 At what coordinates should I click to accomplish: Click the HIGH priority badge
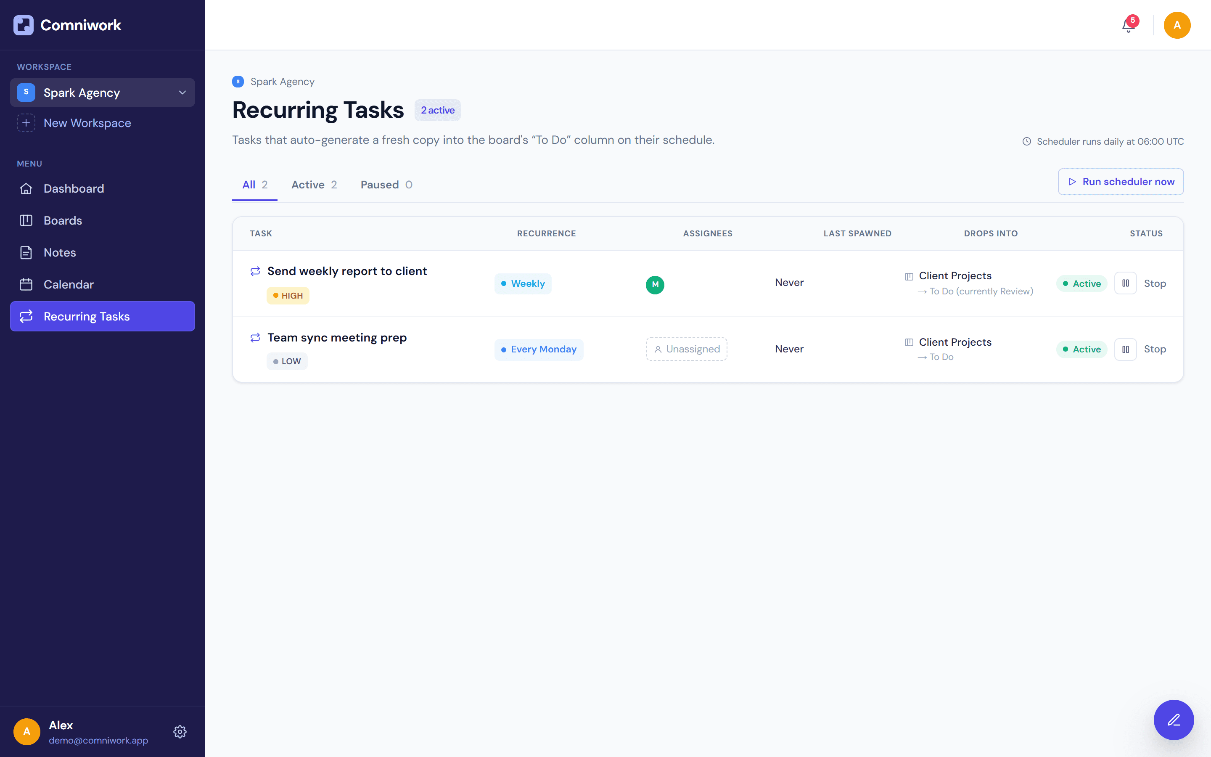click(288, 295)
